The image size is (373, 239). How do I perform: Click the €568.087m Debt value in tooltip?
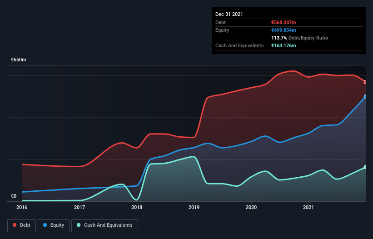tap(283, 22)
